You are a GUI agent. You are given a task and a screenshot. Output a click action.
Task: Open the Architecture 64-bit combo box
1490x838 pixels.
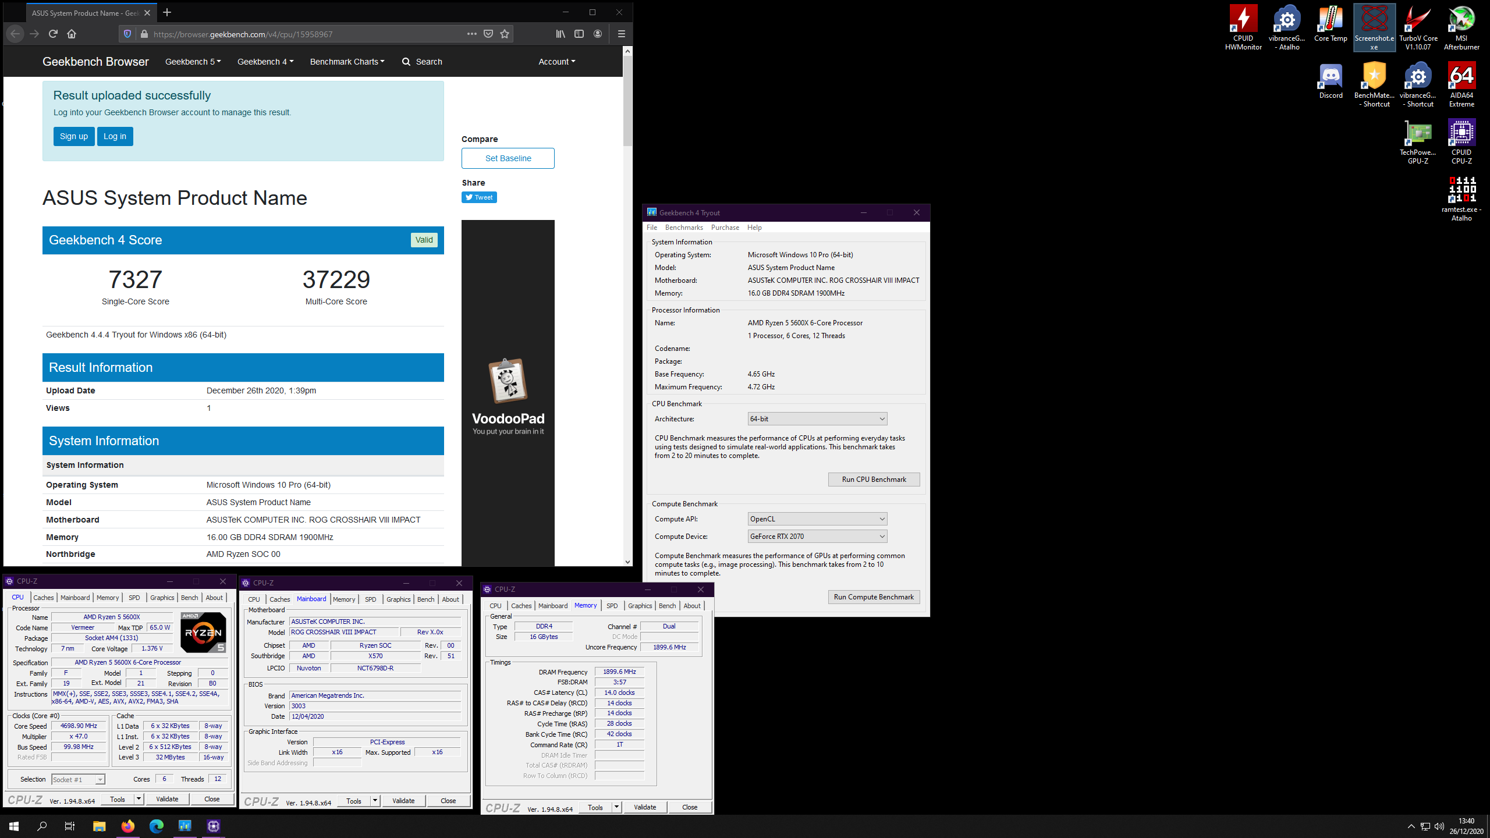[x=817, y=418]
